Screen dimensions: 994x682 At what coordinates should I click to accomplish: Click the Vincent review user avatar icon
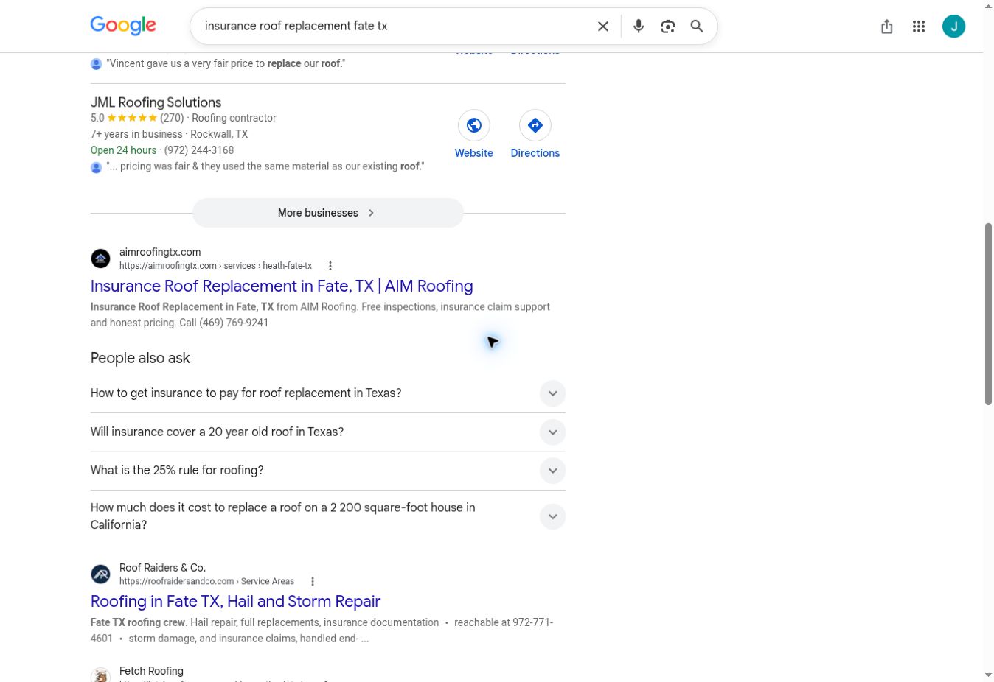(x=97, y=64)
